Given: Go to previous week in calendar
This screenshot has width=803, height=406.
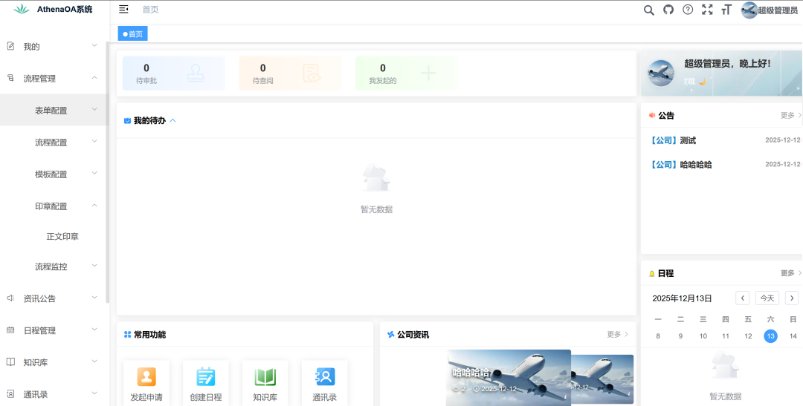Looking at the screenshot, I should click(x=742, y=298).
